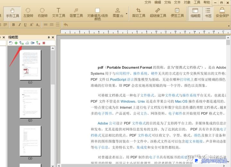Select the 文本工具 text tool
The width and height of the screenshot is (231, 167).
pos(58,13)
